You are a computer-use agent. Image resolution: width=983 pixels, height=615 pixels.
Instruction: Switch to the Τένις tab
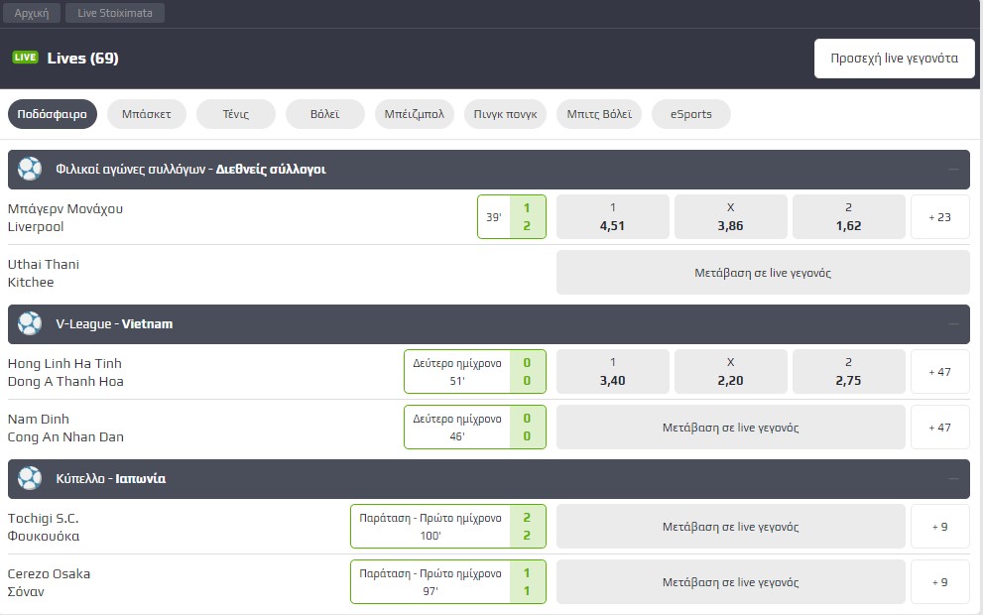pos(236,114)
